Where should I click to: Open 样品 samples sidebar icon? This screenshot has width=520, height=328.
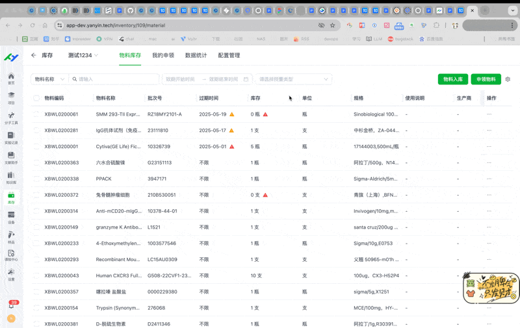11,236
